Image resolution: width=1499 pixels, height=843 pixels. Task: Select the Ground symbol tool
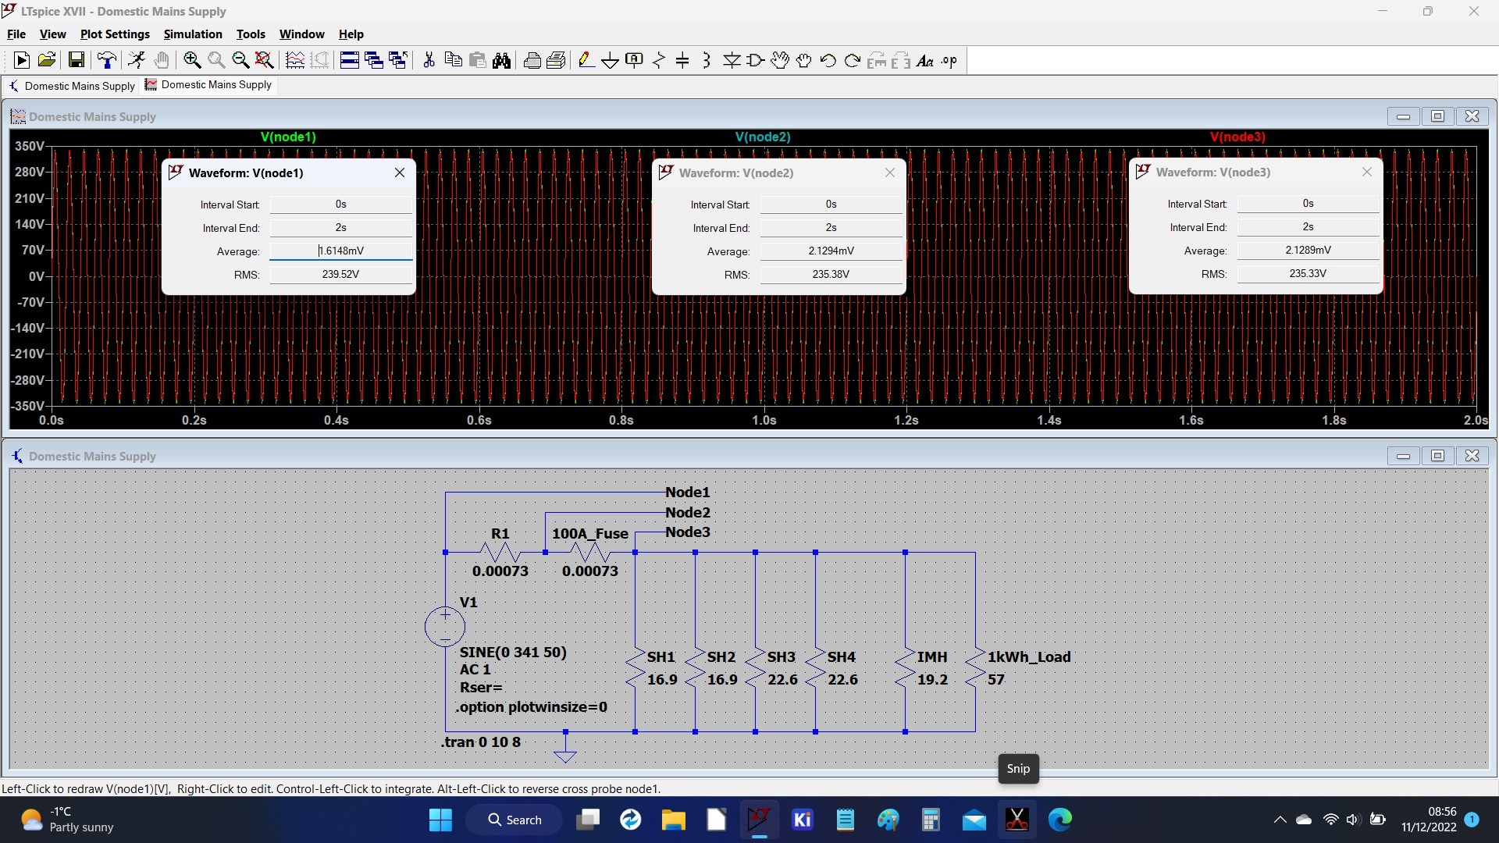[x=611, y=60]
